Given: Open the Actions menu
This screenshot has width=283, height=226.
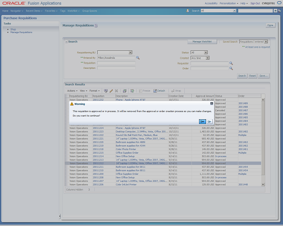Looking at the screenshot, I should pos(72,91).
